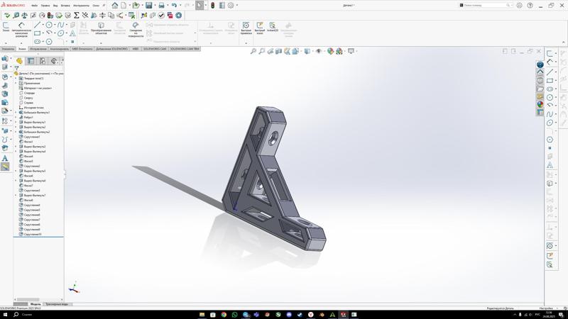
Task: Click the Smart Dimension tool
Action: pos(21,29)
